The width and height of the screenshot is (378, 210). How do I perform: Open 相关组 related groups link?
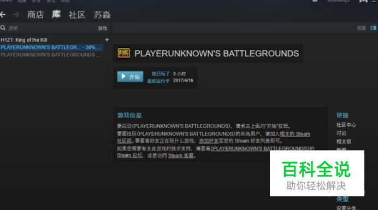click(x=344, y=142)
